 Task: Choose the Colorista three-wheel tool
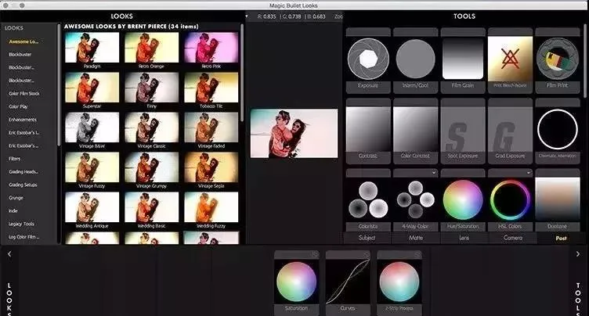[368, 199]
